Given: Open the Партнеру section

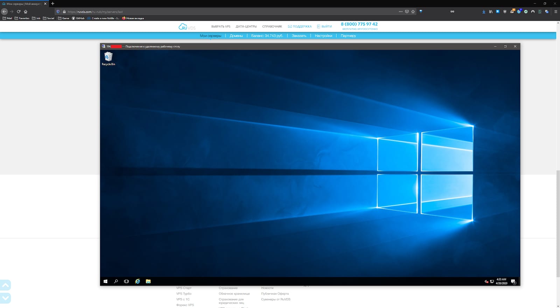Looking at the screenshot, I should tap(348, 36).
